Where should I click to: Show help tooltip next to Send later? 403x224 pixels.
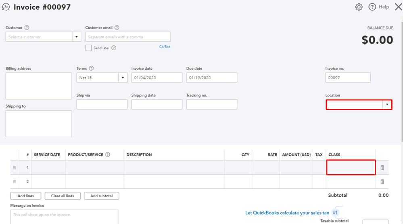coord(114,48)
